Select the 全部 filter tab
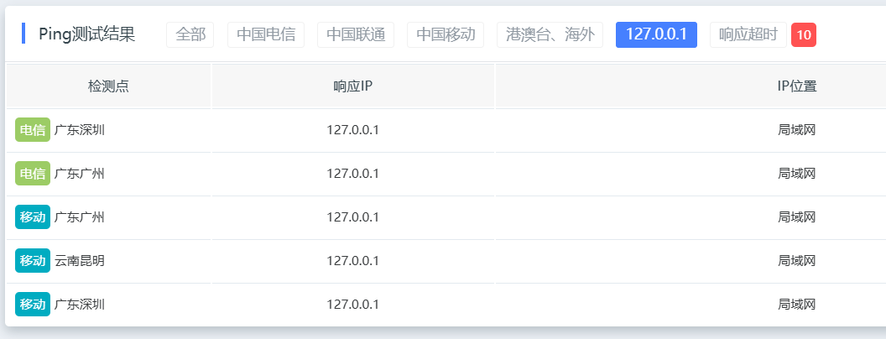 click(x=190, y=35)
